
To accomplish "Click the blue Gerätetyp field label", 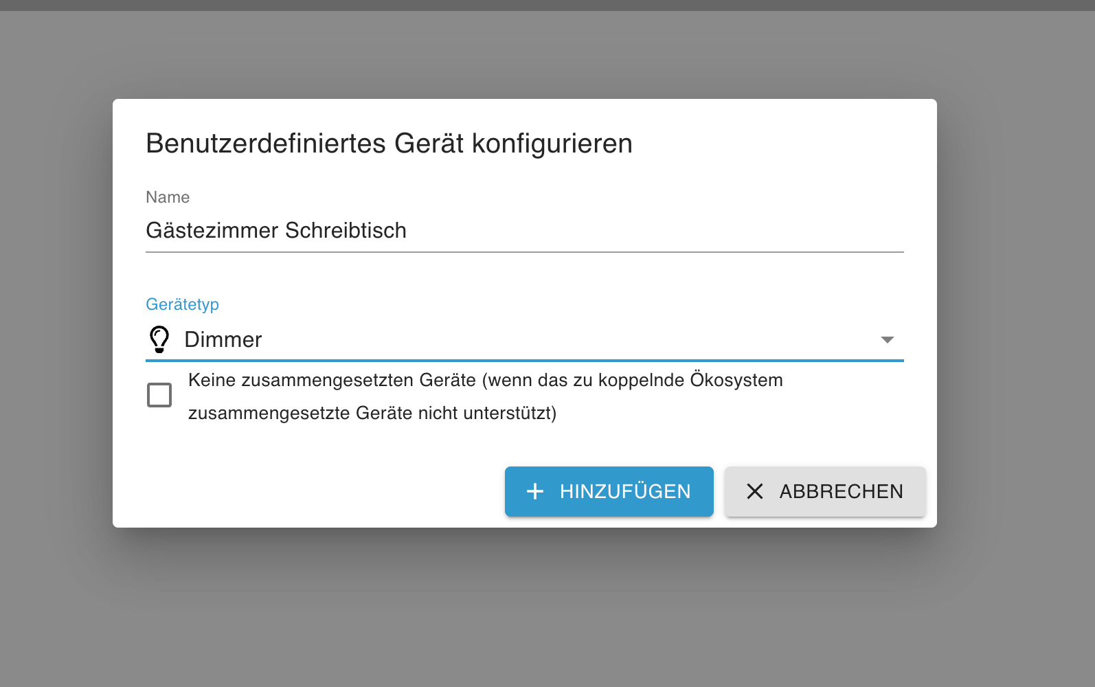I will (182, 304).
